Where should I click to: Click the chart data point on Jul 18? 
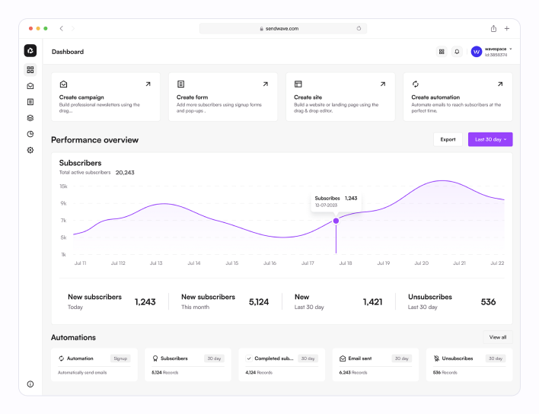[x=336, y=221]
